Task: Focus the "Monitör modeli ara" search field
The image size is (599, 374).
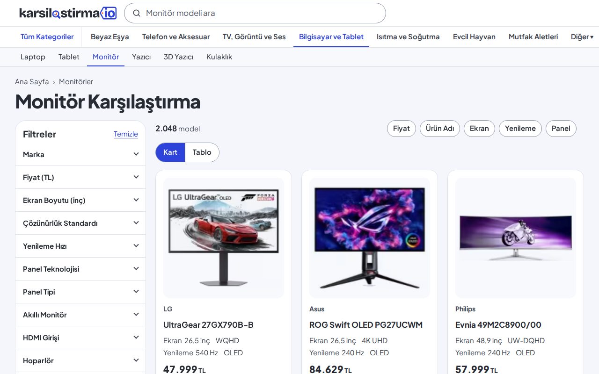Action: (x=255, y=13)
